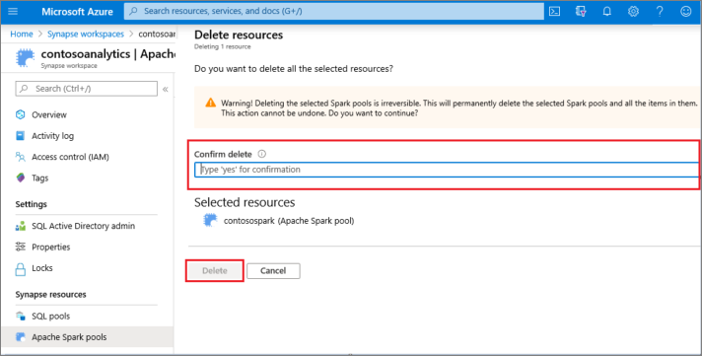702x356 pixels.
Task: Click the contosospark Spark pool icon
Action: click(210, 220)
